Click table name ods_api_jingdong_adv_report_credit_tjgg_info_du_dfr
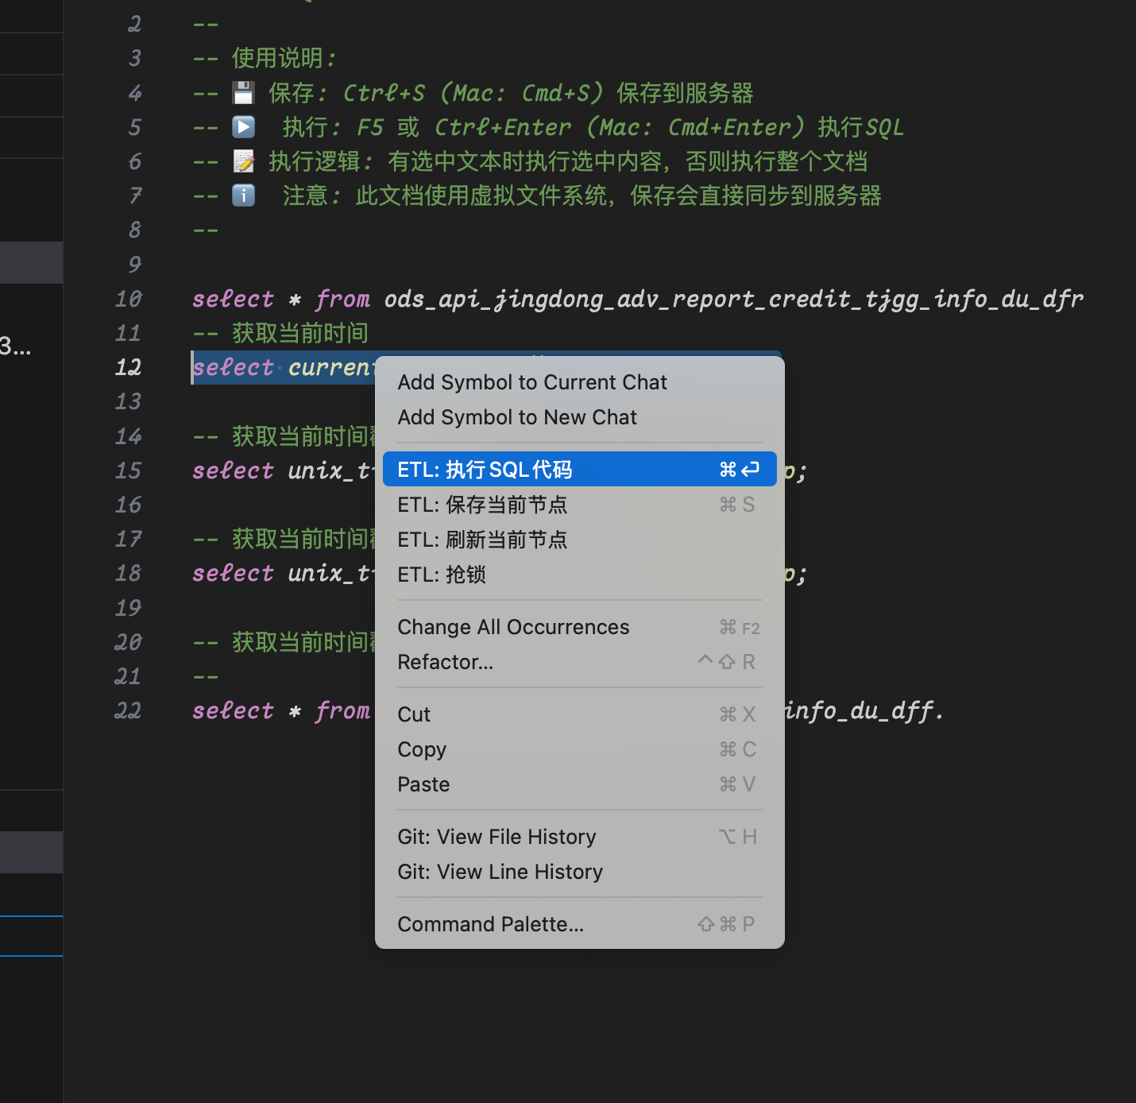This screenshot has height=1103, width=1136. (734, 300)
